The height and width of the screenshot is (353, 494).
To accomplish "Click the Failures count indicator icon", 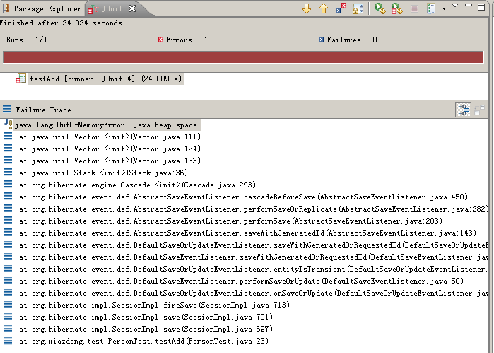I will 321,40.
